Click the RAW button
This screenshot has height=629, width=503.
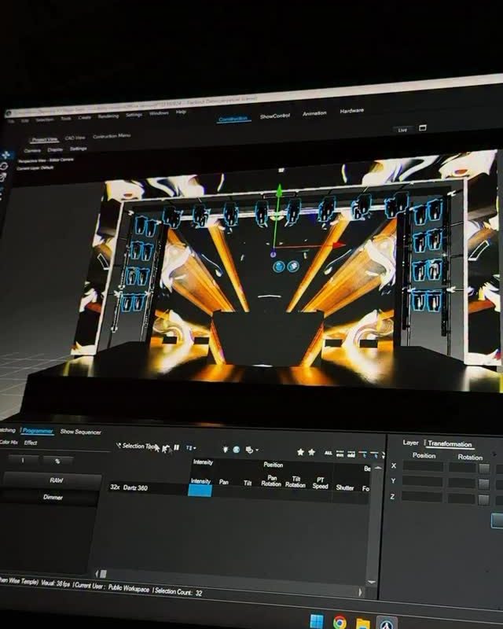pyautogui.click(x=53, y=480)
